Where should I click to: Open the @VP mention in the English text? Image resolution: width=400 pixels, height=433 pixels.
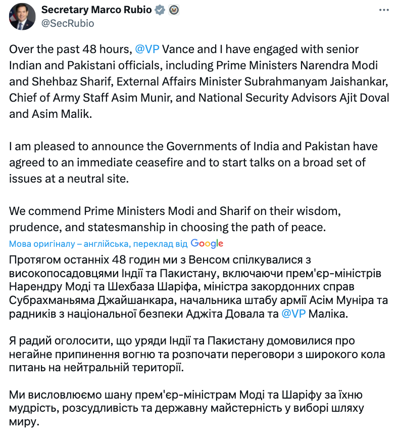coord(147,49)
